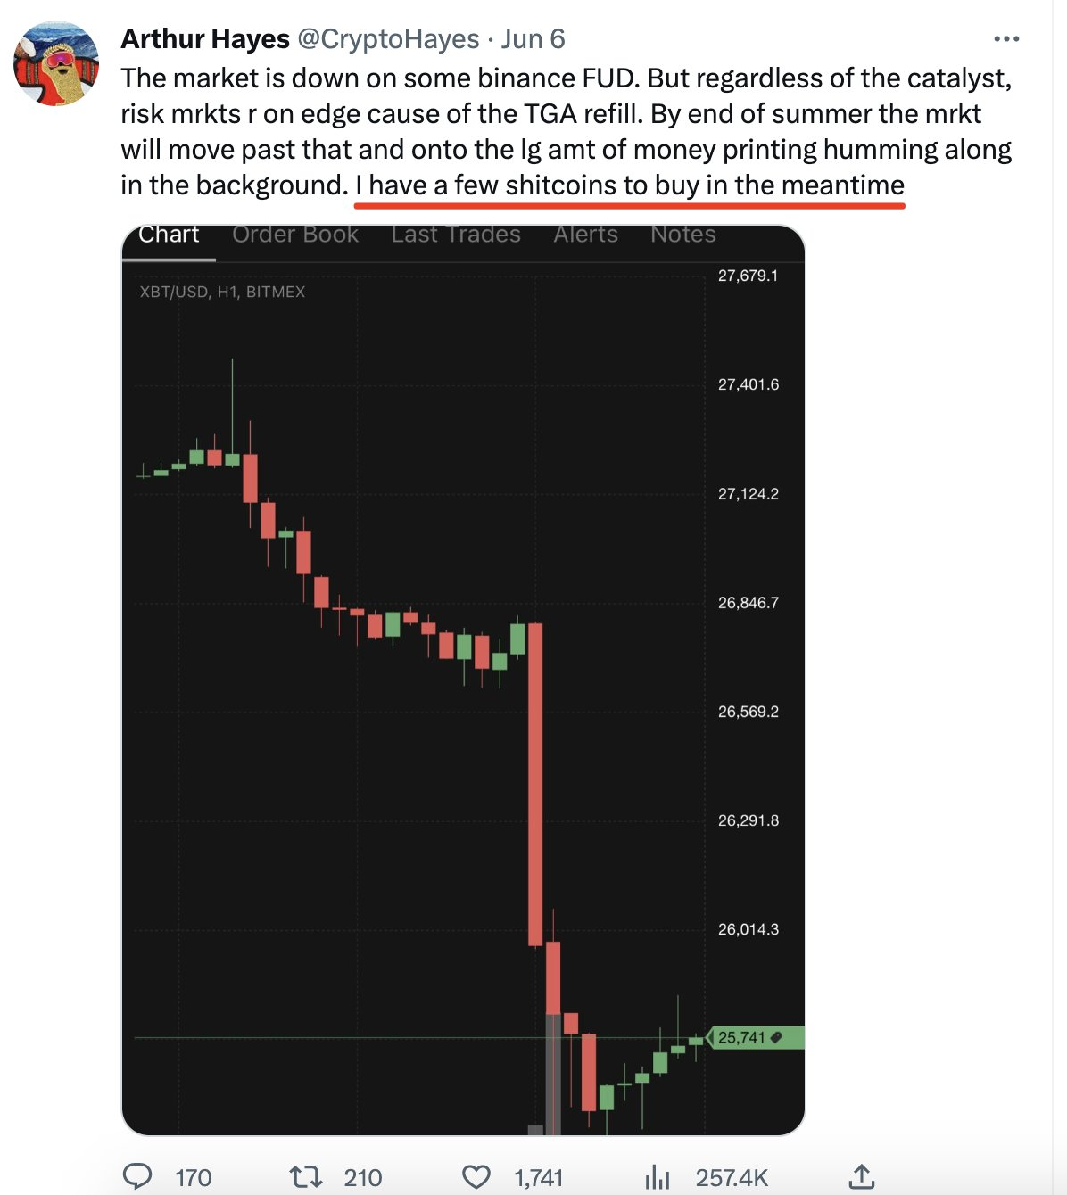Click the reply speech bubble icon
Image resolution: width=1067 pixels, height=1195 pixels.
(137, 1176)
